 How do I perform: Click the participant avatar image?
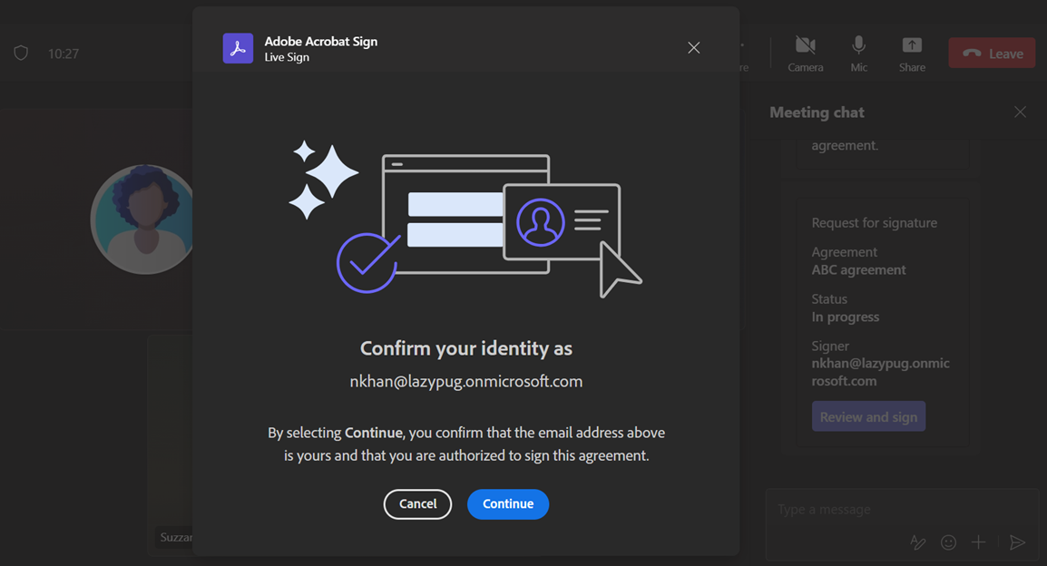click(142, 219)
